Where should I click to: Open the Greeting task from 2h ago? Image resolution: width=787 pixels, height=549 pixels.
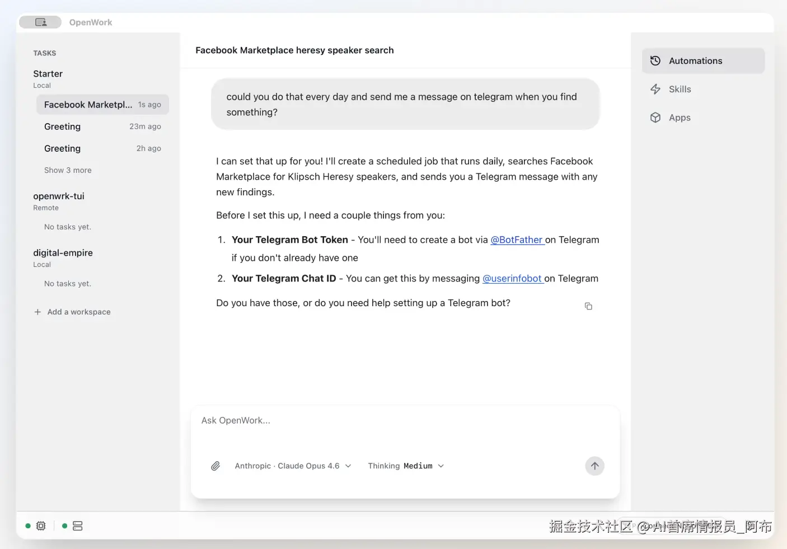point(102,149)
